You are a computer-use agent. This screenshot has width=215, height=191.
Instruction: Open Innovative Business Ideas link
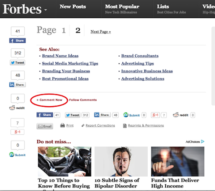click(147, 71)
